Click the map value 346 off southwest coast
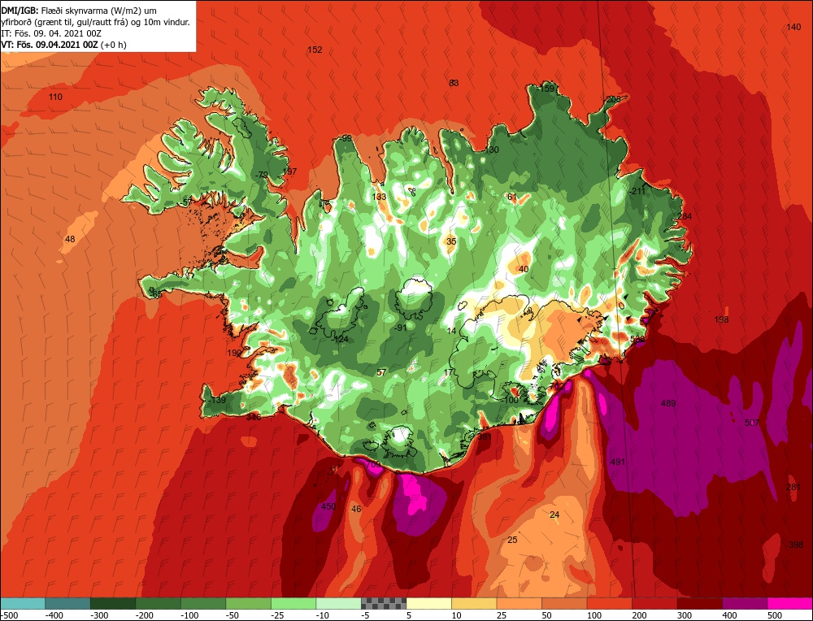 [254, 417]
